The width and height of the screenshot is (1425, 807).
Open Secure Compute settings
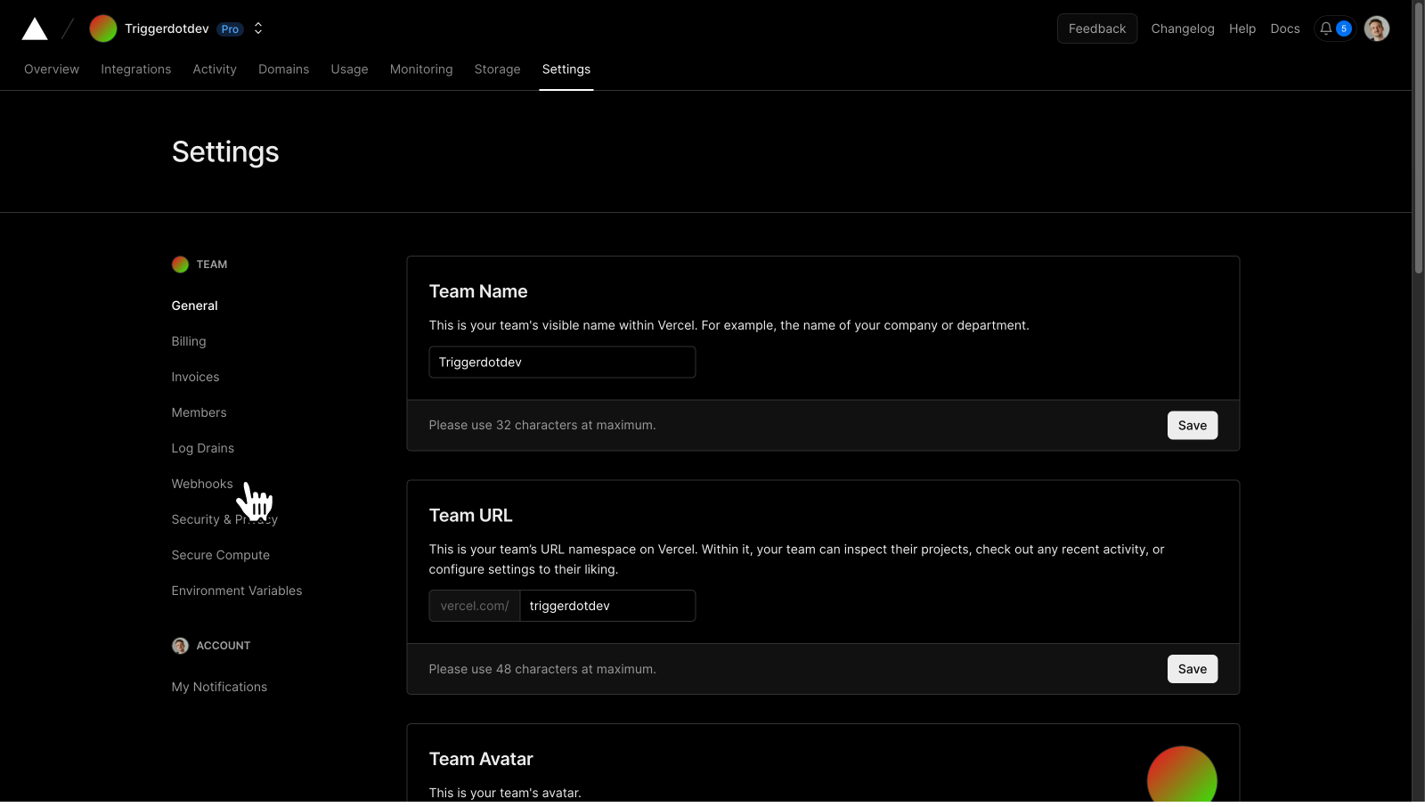tap(221, 555)
